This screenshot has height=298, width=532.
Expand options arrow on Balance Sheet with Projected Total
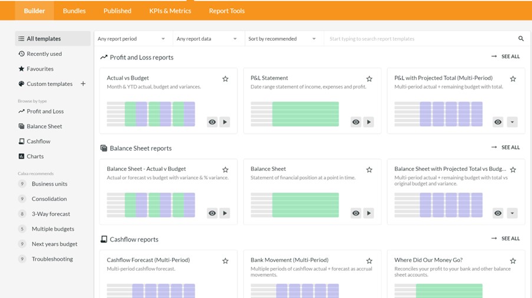coord(512,213)
